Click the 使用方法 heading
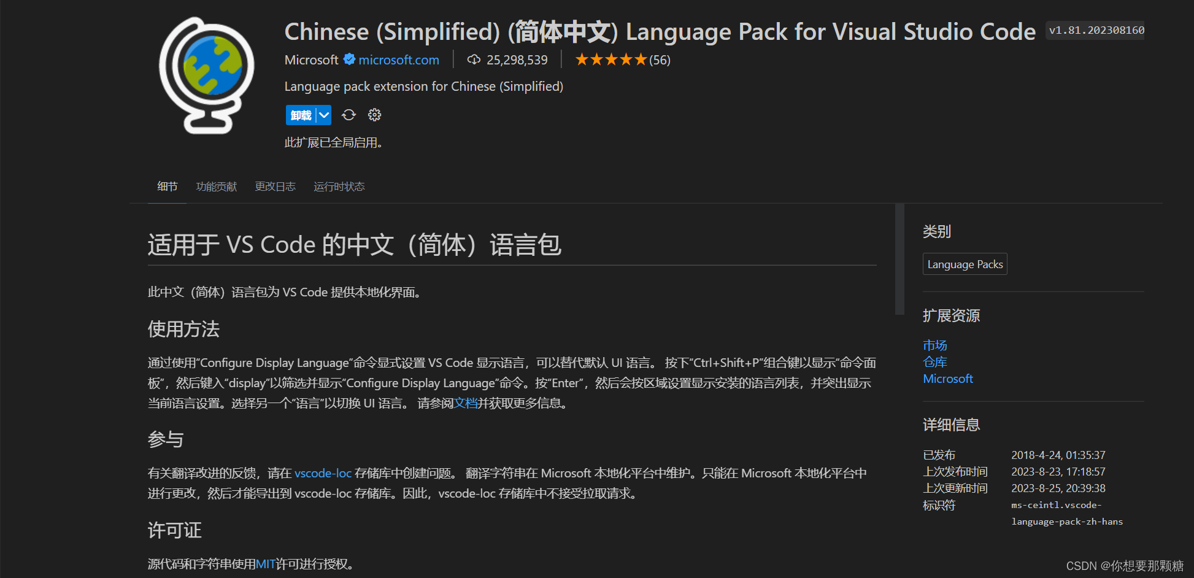Image resolution: width=1194 pixels, height=578 pixels. 183,329
